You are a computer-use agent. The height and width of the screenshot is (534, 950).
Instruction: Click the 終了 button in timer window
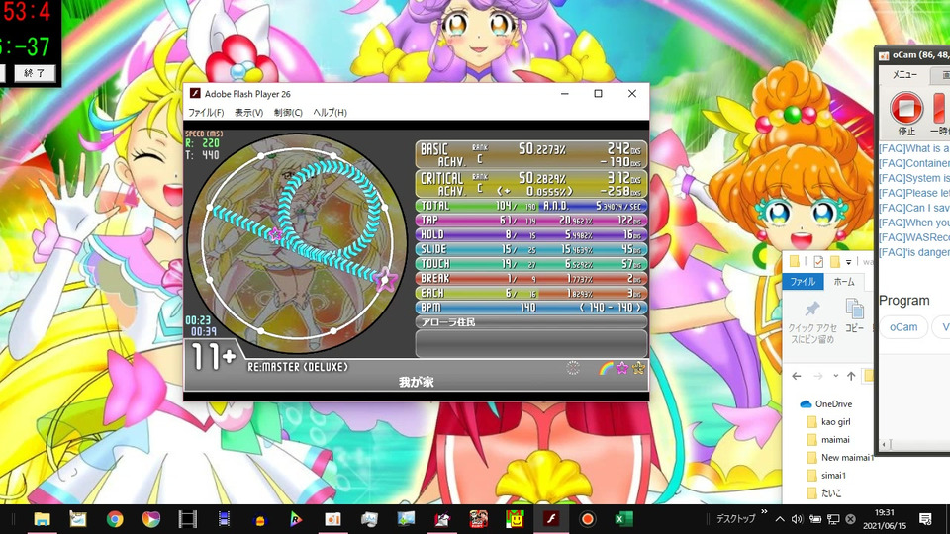click(34, 73)
